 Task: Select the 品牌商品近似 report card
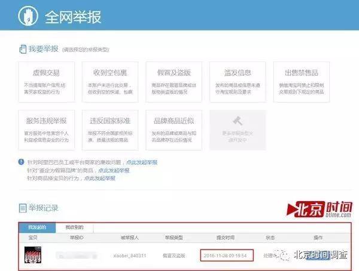click(x=174, y=130)
